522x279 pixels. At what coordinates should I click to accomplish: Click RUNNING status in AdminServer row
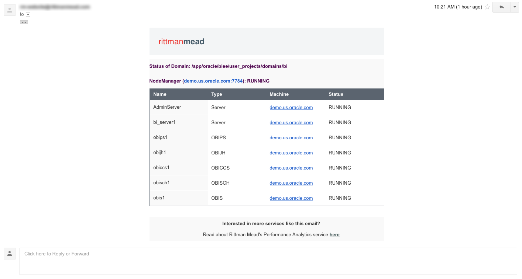(x=340, y=108)
